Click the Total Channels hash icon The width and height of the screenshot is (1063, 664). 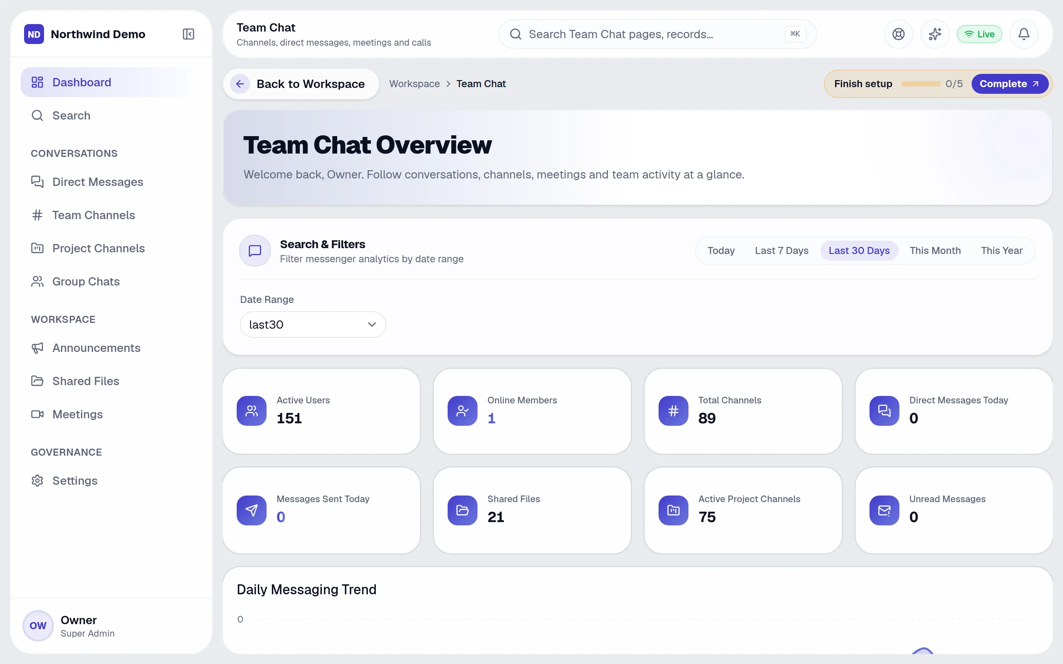pyautogui.click(x=673, y=410)
